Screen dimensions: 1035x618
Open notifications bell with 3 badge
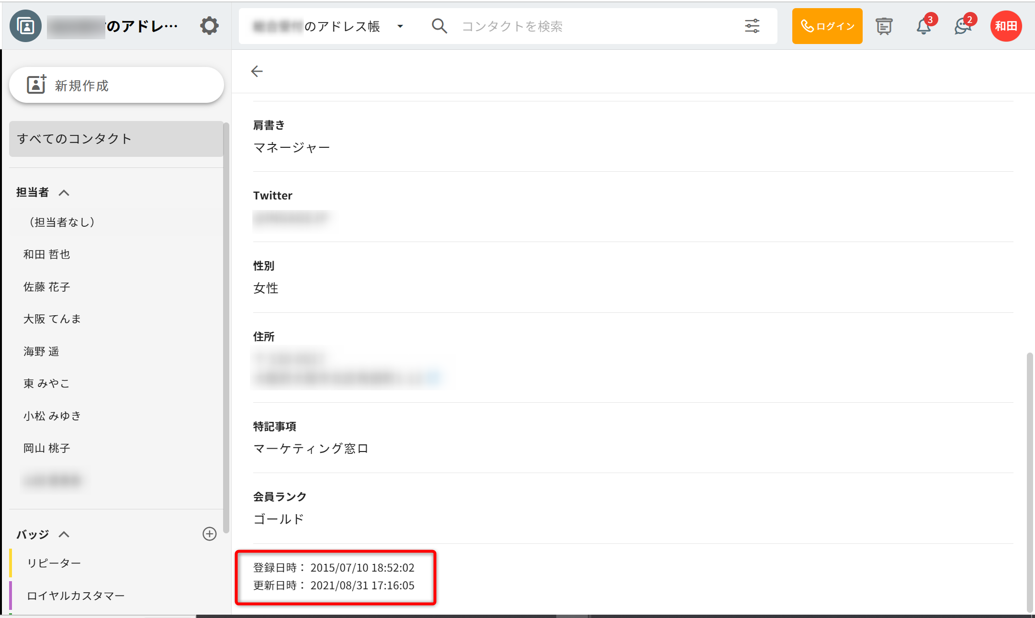[923, 26]
